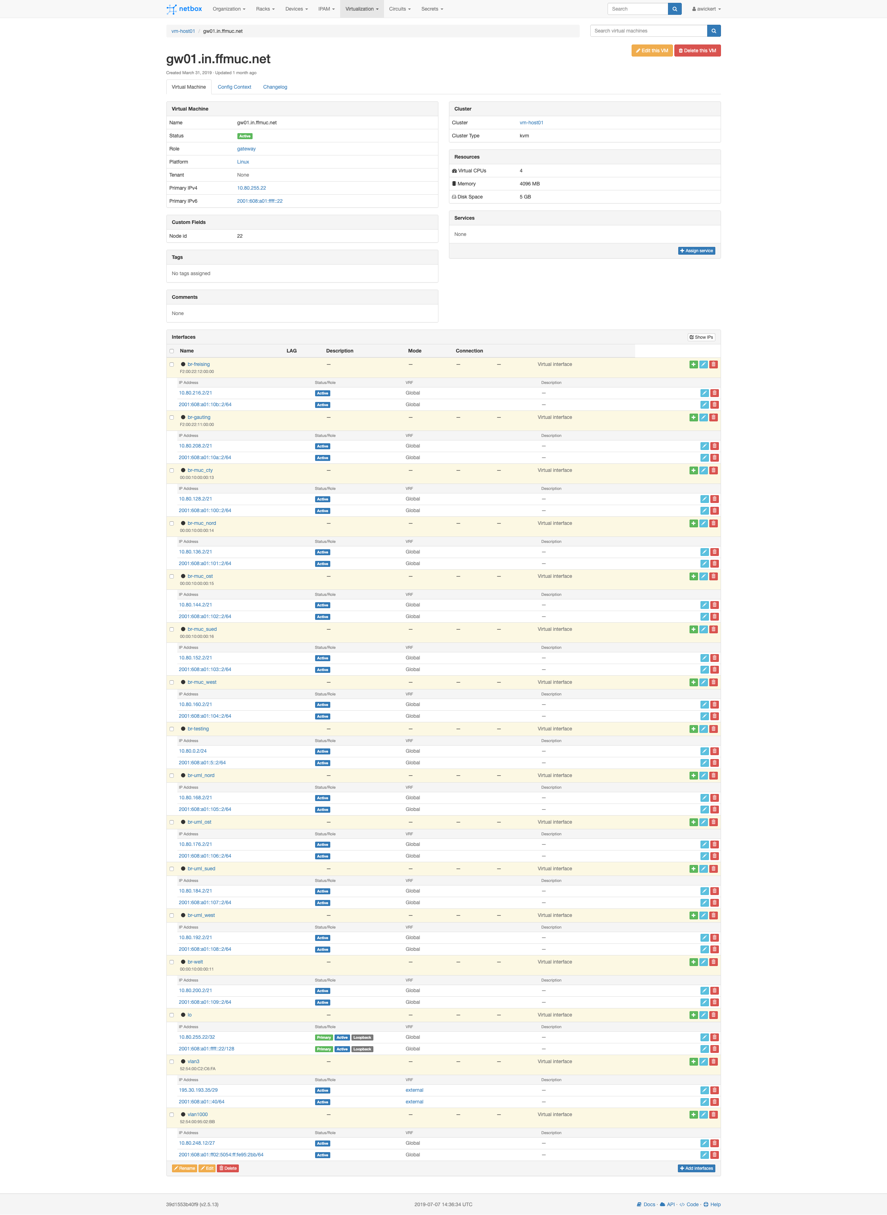Click green plus icon on vlan1000 interface

(693, 1115)
